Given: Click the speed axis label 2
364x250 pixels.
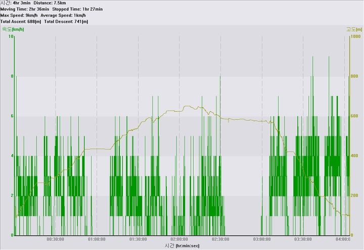Looking at the screenshot, I should (x=12, y=195).
